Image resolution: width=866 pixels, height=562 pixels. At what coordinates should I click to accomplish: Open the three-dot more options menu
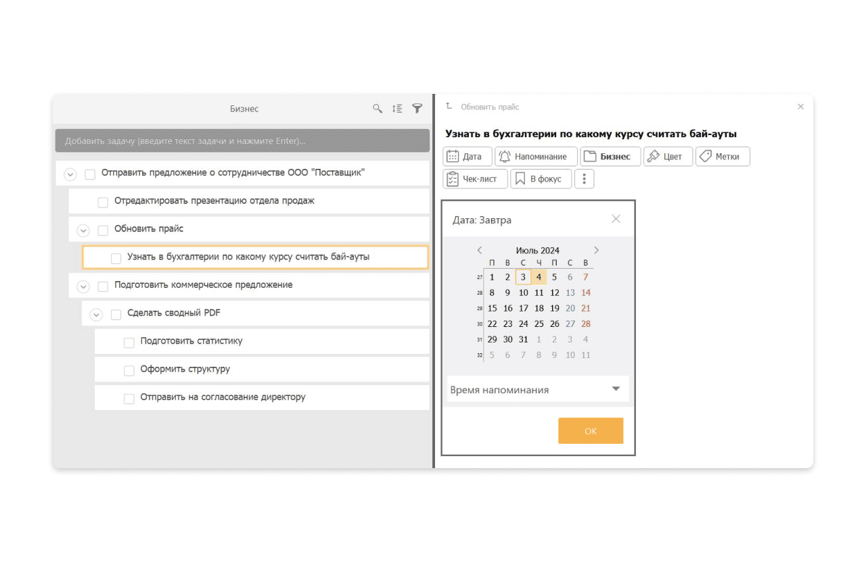(585, 179)
